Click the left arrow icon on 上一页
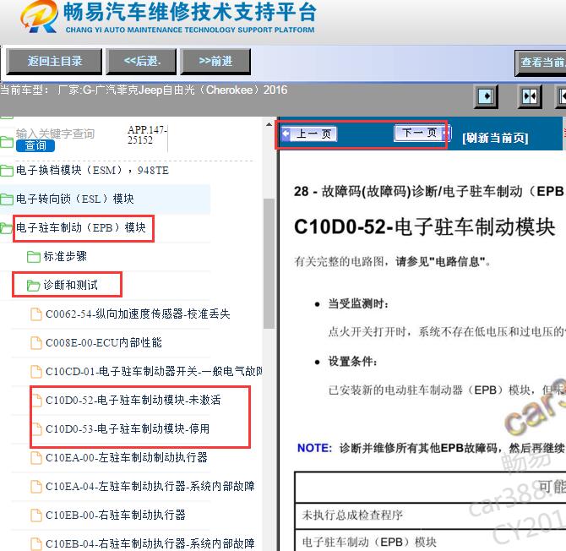This screenshot has width=566, height=551. pos(286,134)
